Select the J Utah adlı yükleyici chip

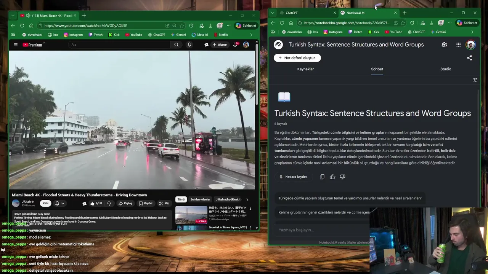click(228, 199)
